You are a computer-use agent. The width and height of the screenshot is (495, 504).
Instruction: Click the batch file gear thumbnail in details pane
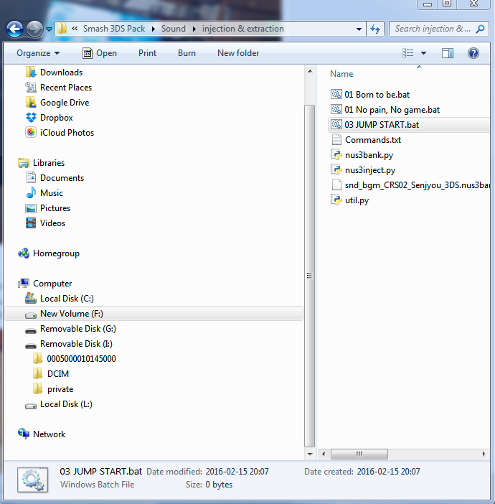tap(33, 480)
